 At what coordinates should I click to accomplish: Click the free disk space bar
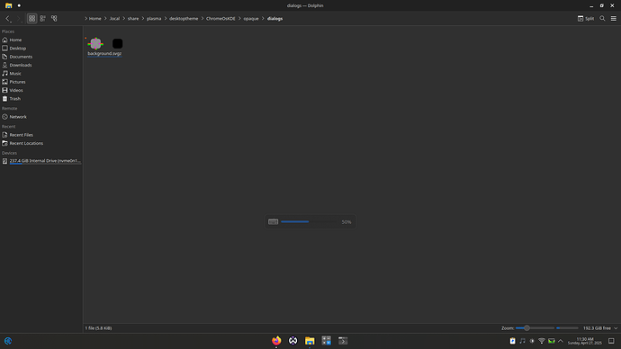(x=567, y=328)
